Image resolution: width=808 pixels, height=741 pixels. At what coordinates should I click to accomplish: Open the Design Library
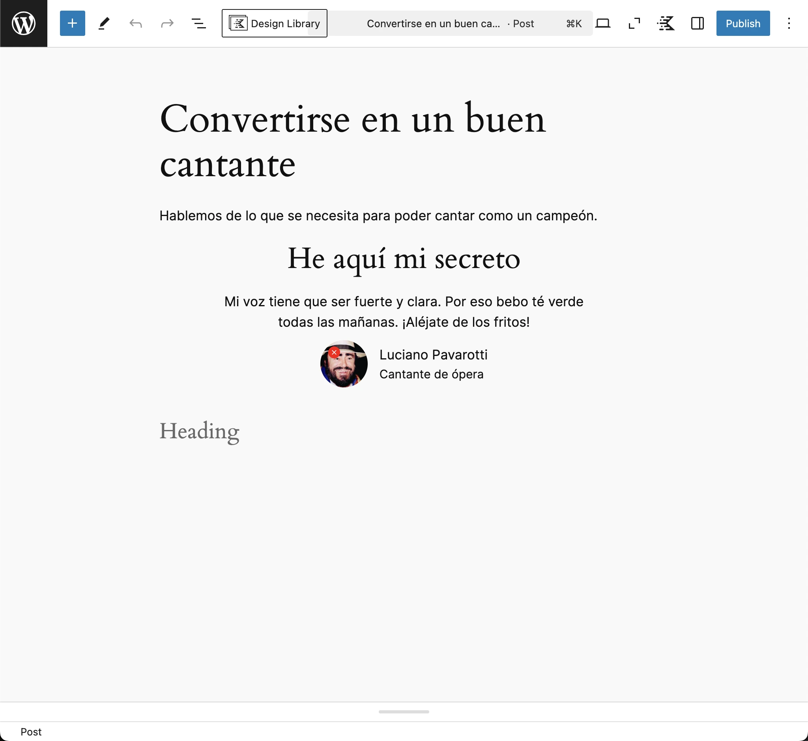click(275, 23)
